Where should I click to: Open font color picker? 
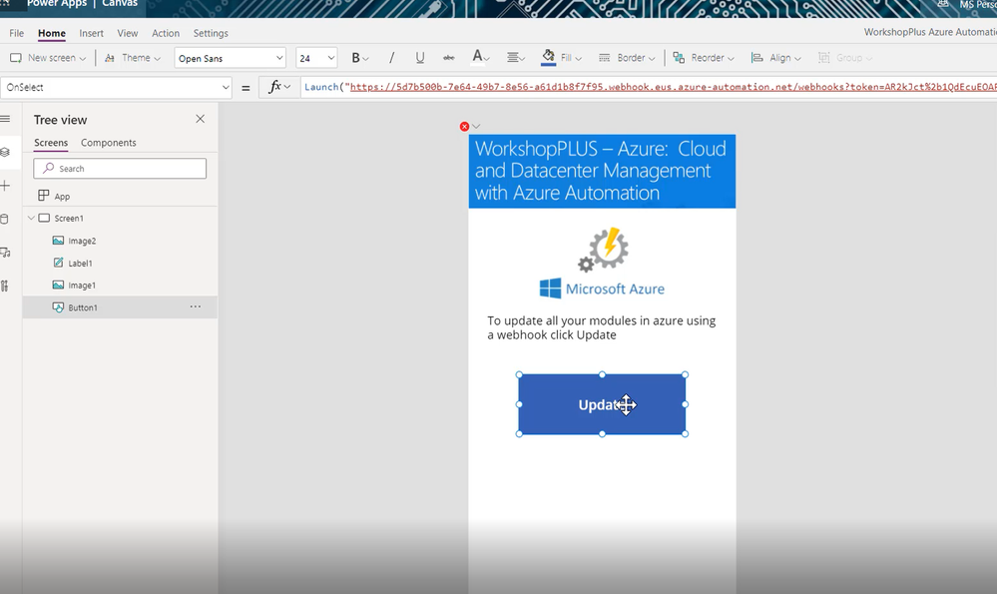click(480, 58)
